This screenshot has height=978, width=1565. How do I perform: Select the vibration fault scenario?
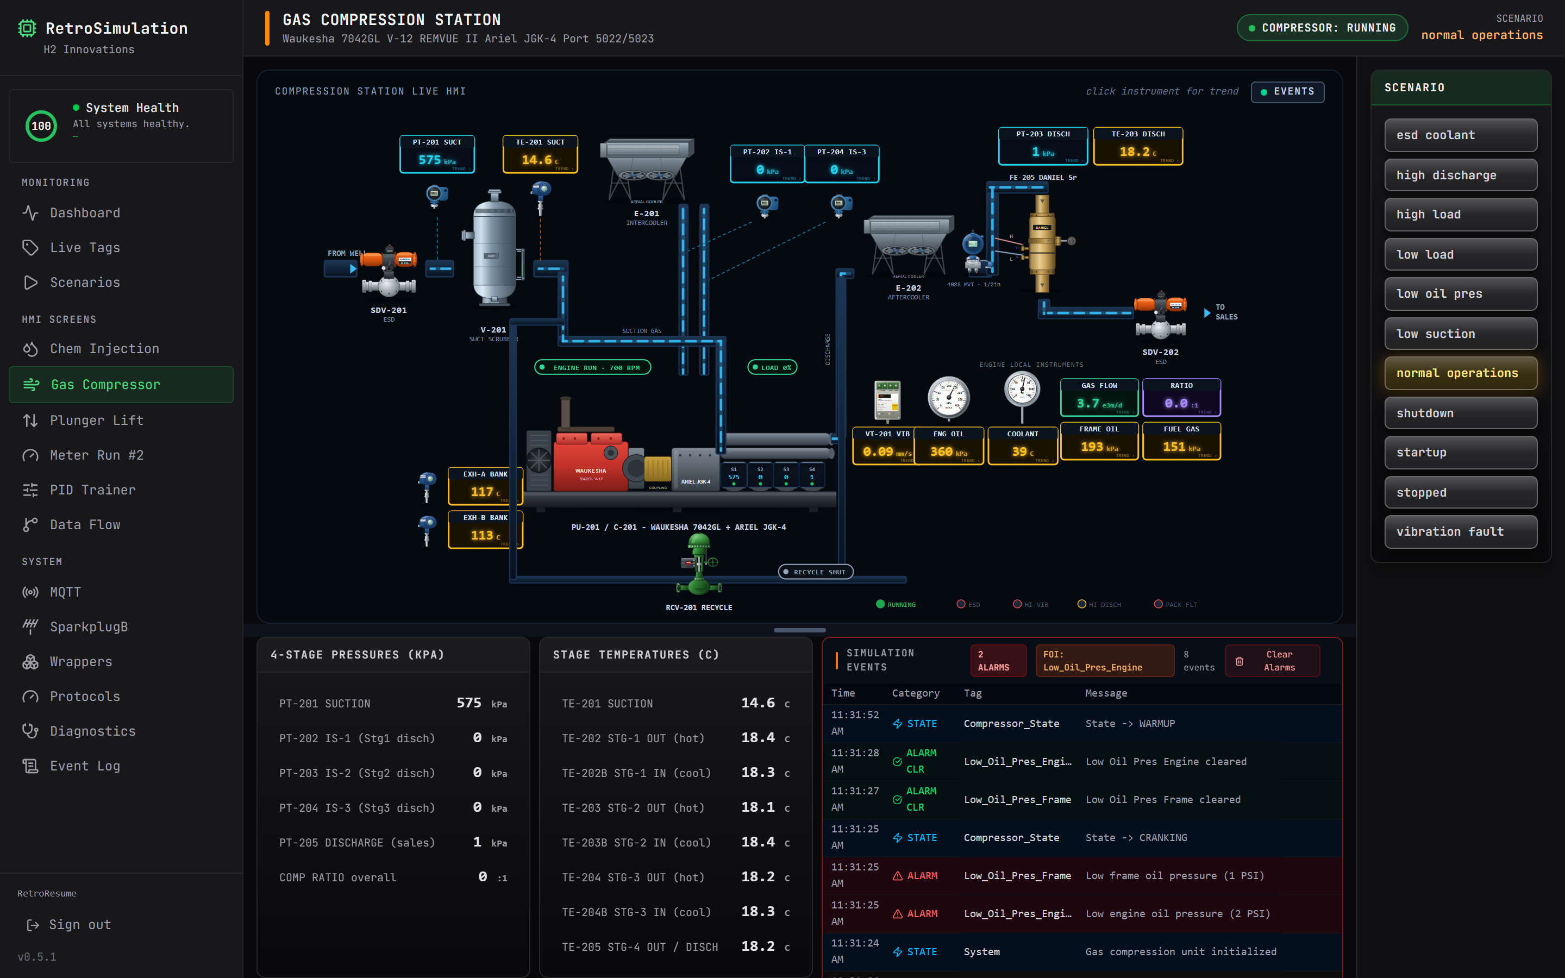pos(1460,532)
